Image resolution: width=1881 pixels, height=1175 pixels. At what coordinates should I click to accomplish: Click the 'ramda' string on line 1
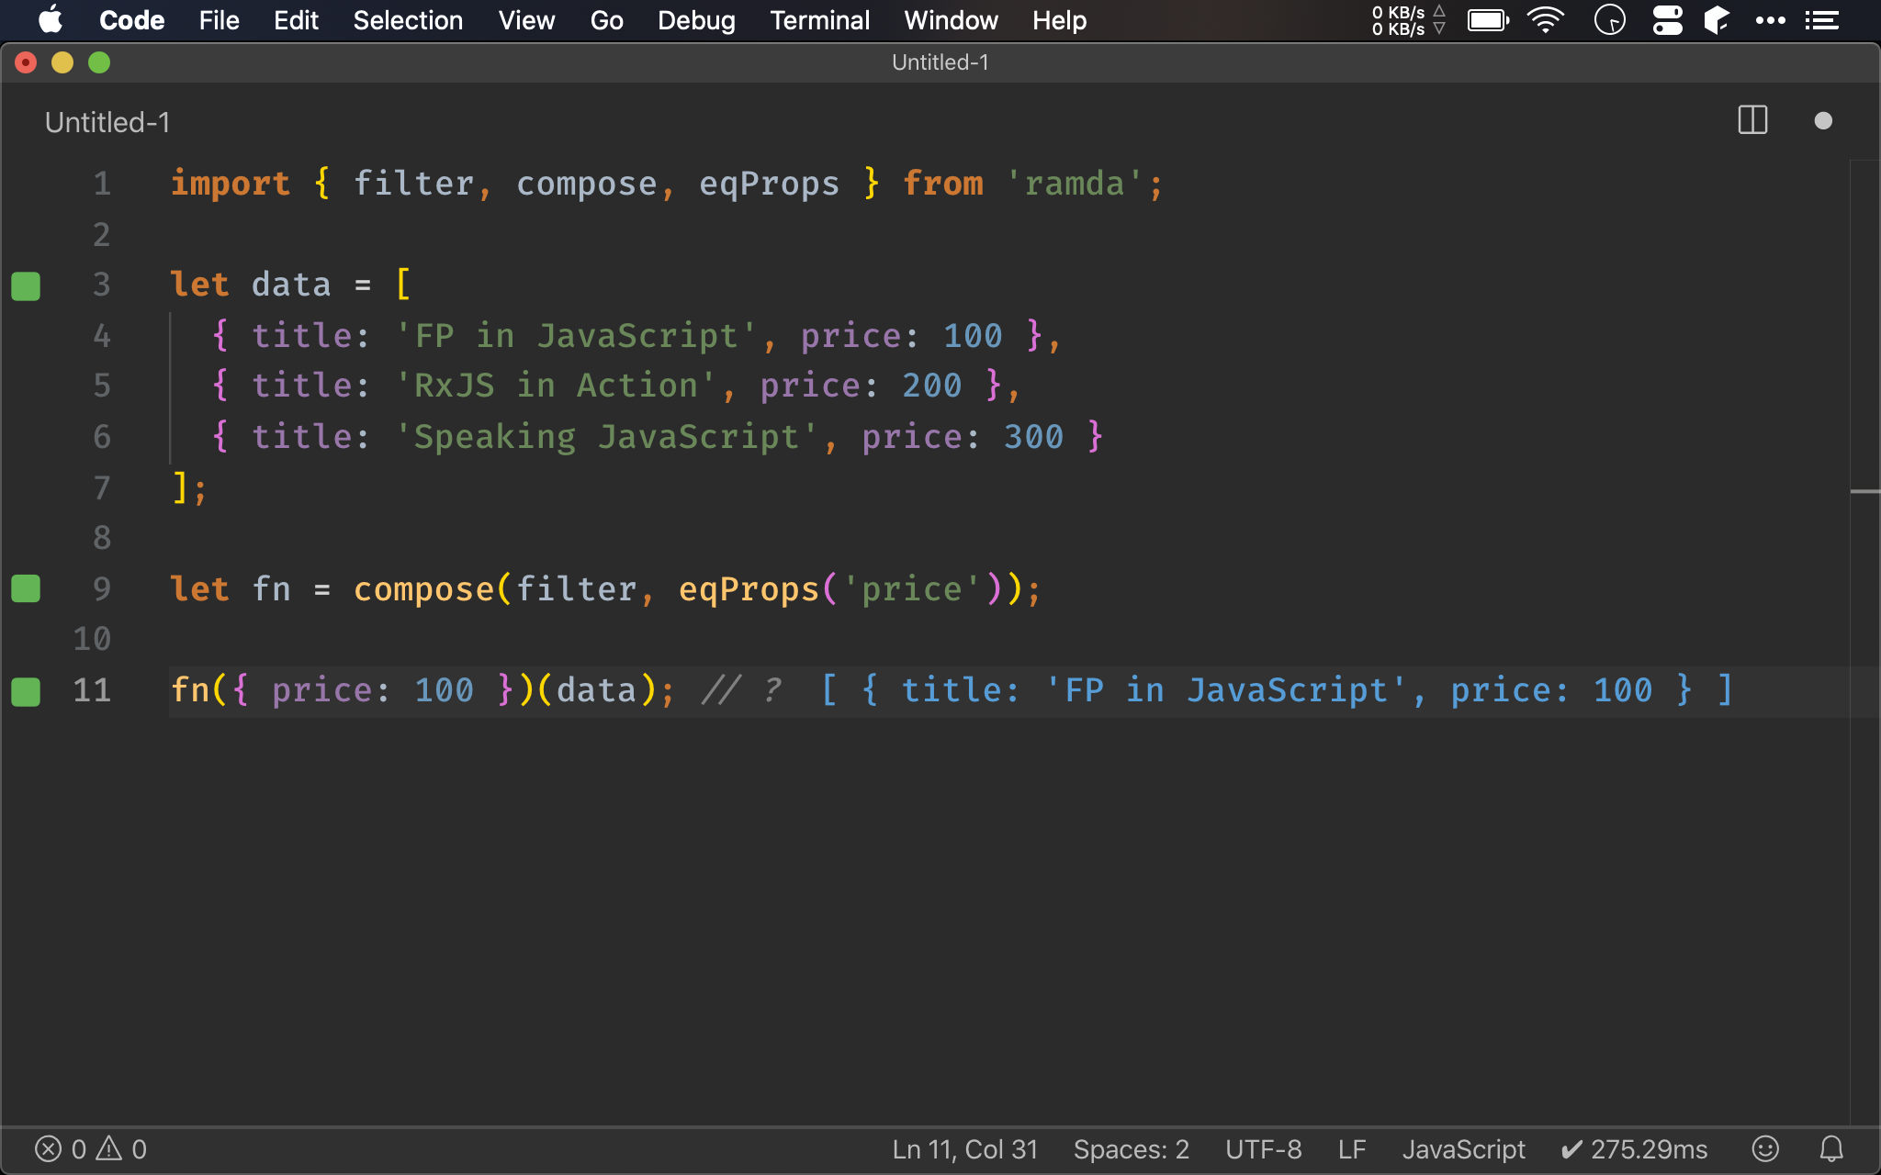coord(1074,184)
